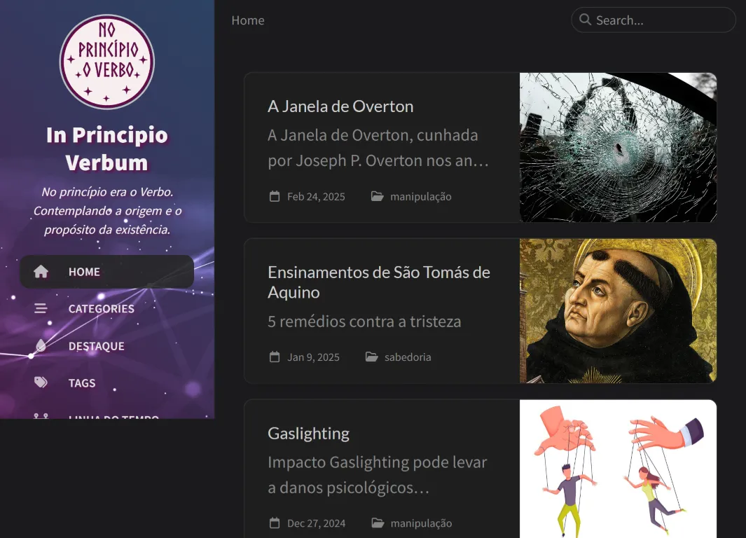Click the folder icon next to sabedoria
The image size is (746, 538).
(x=371, y=357)
